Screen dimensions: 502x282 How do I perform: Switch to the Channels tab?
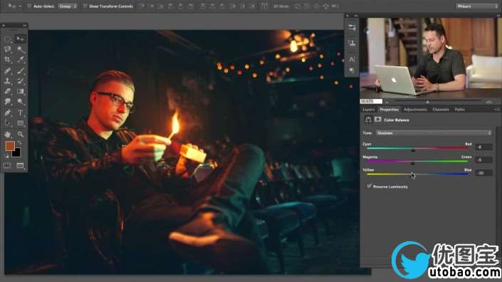coord(441,110)
